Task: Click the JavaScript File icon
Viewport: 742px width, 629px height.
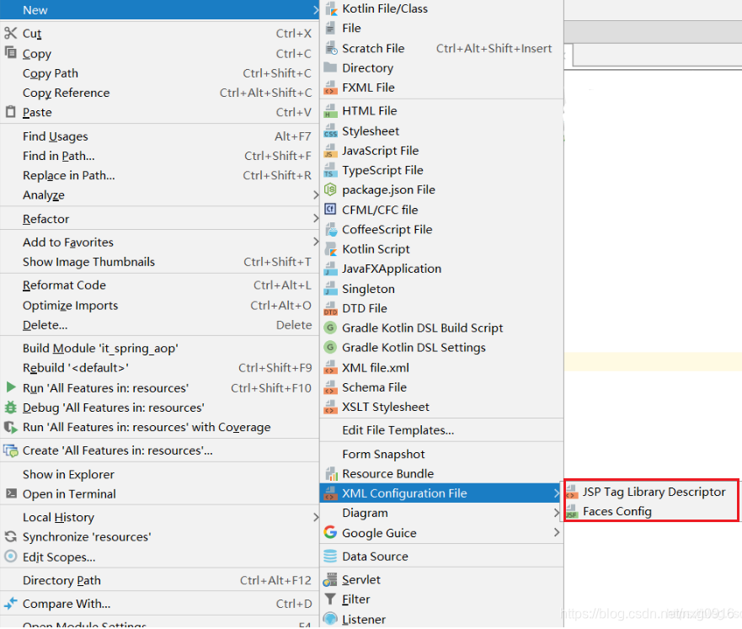Action: [330, 151]
